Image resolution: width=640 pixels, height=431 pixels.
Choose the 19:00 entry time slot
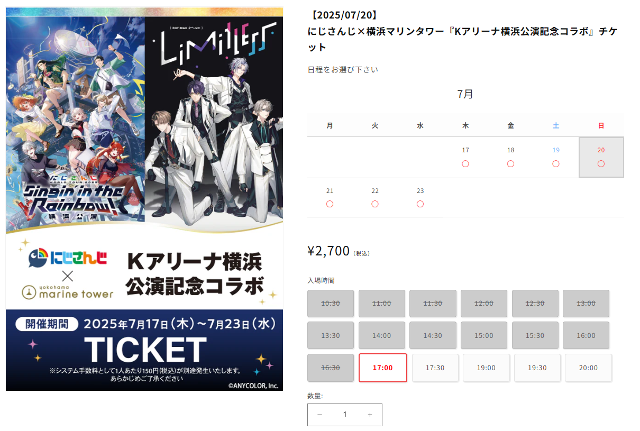[x=486, y=368]
